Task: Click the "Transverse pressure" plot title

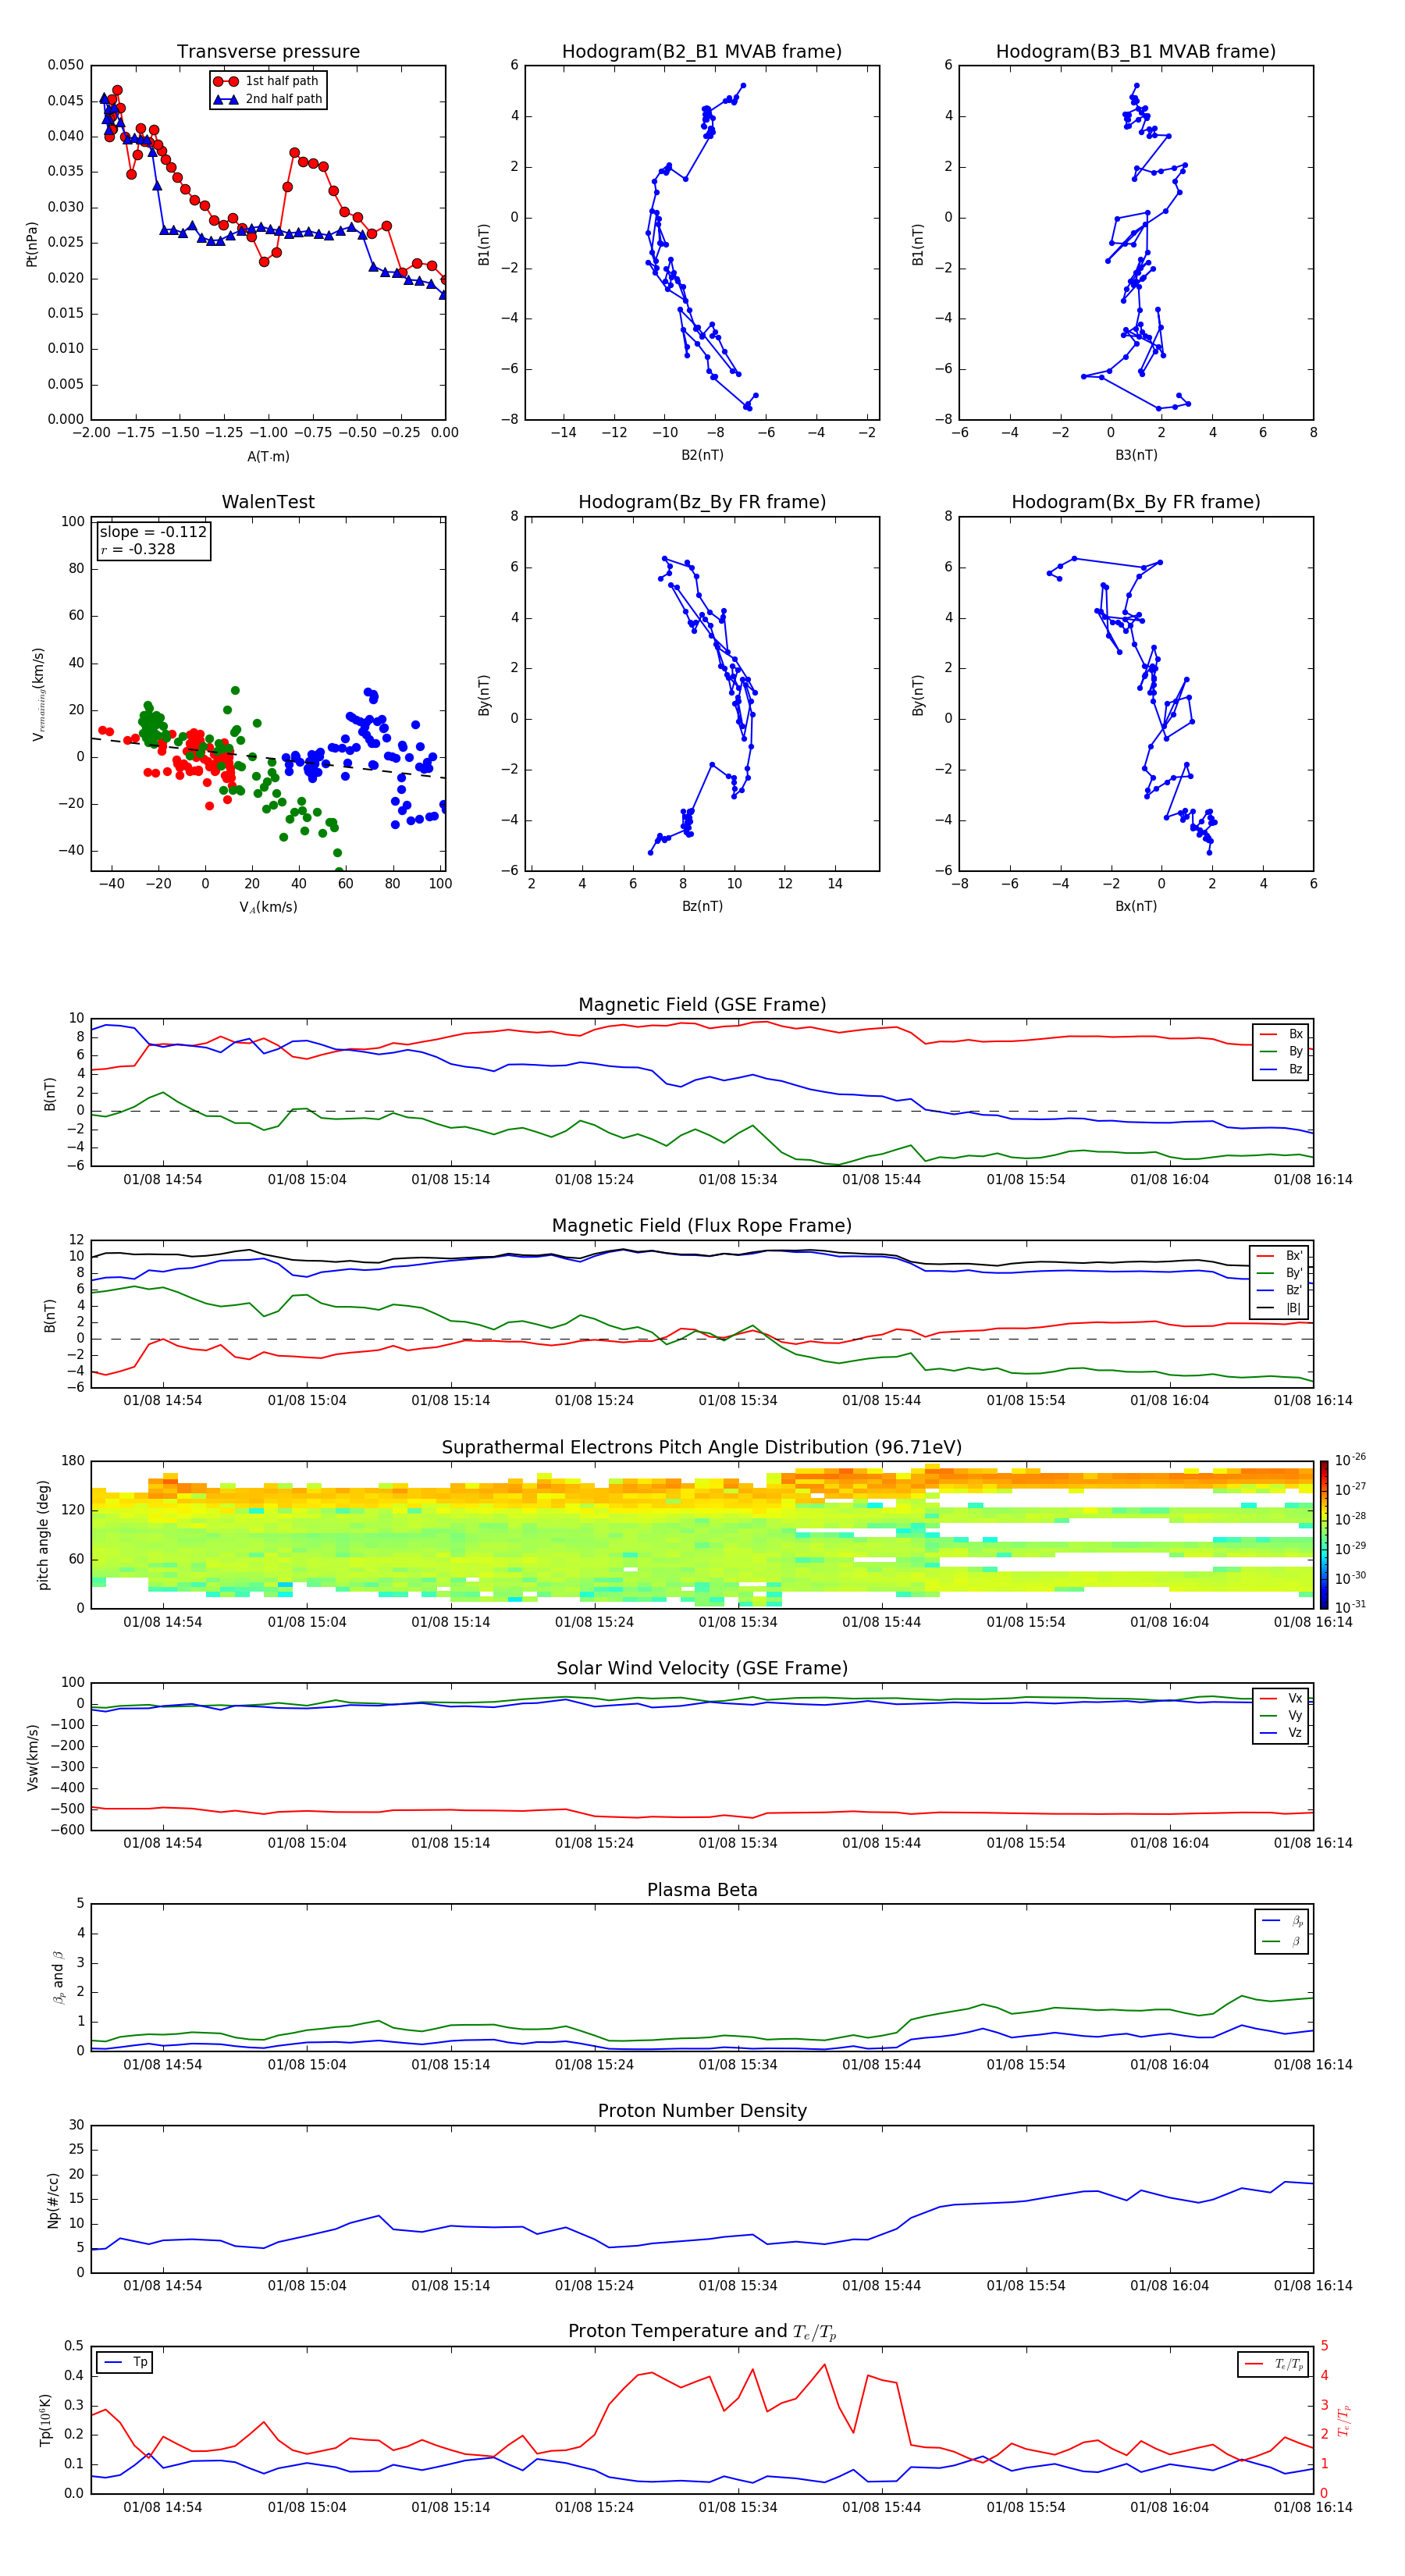Action: coord(268,52)
